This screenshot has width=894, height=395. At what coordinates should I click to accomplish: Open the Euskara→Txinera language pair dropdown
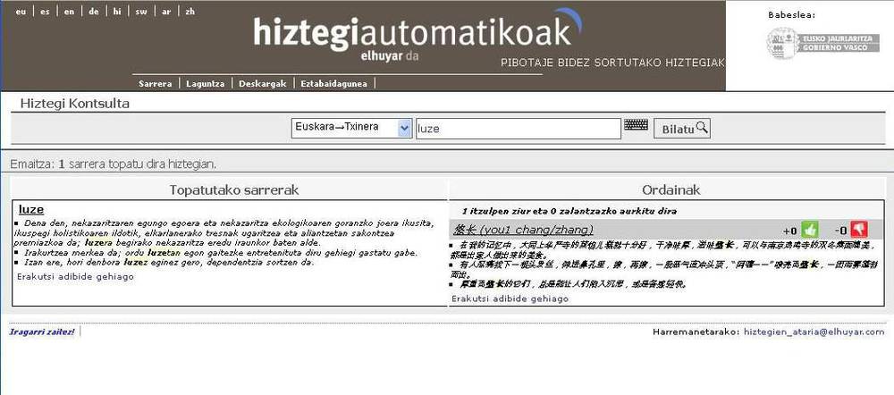click(350, 128)
